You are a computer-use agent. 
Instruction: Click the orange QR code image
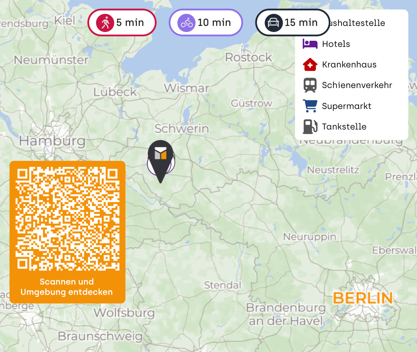67,219
